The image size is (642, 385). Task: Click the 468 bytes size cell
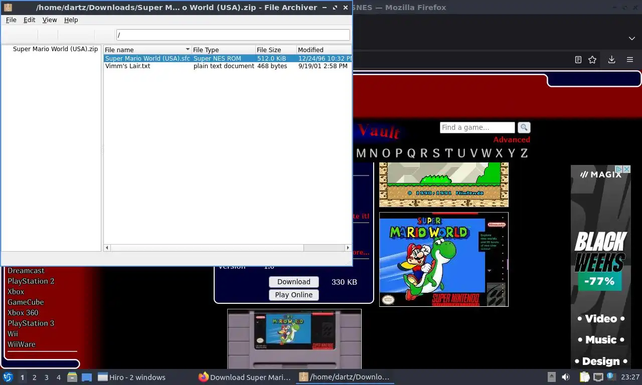coord(272,66)
